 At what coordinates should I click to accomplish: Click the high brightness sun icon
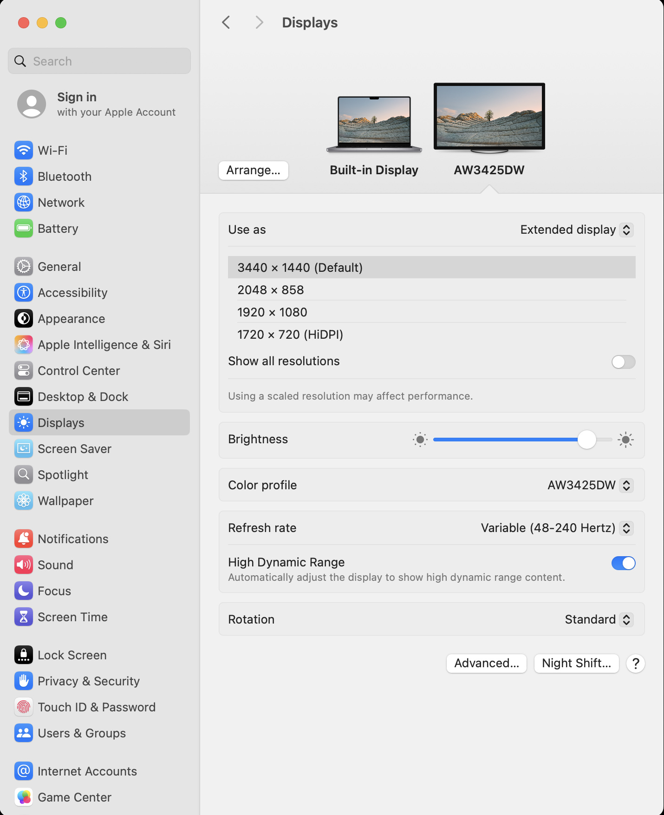(x=625, y=439)
